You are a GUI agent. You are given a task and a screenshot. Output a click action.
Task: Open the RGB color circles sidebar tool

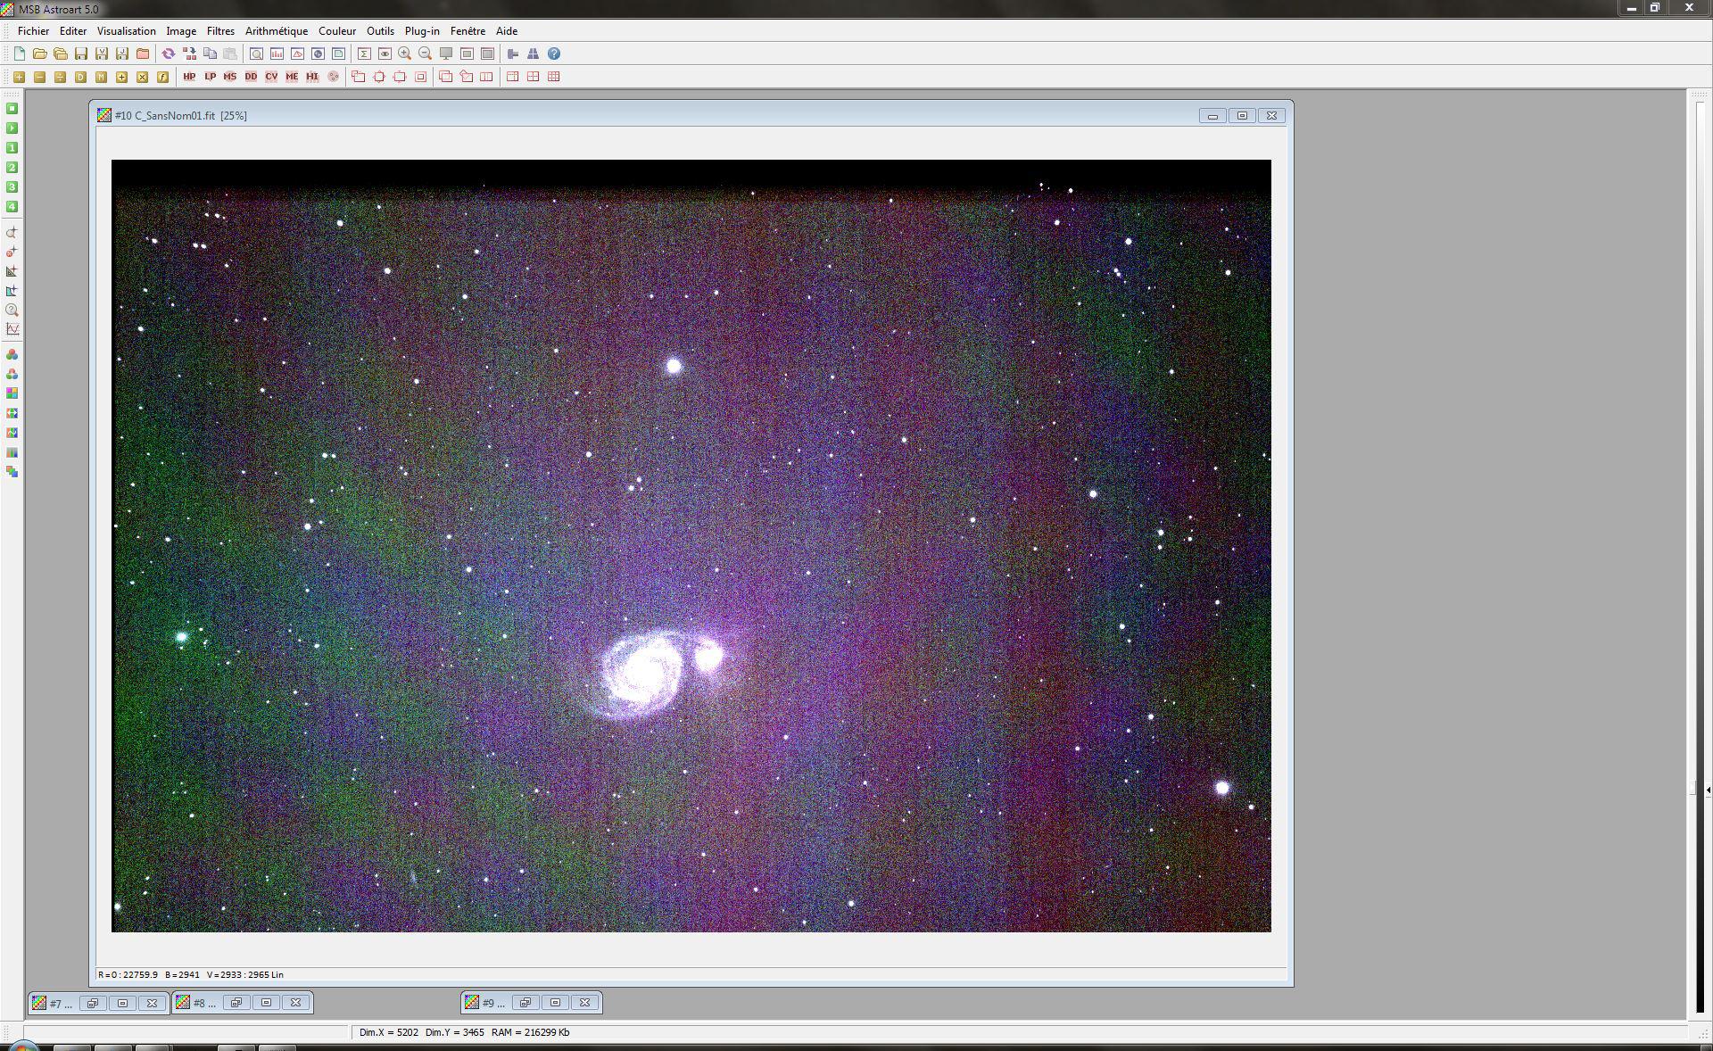[12, 354]
